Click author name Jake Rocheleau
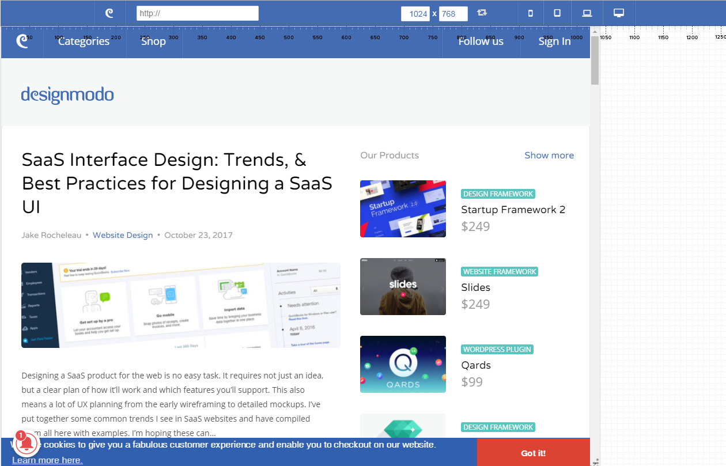Screen dimensions: 726x466 pyautogui.click(x=51, y=235)
